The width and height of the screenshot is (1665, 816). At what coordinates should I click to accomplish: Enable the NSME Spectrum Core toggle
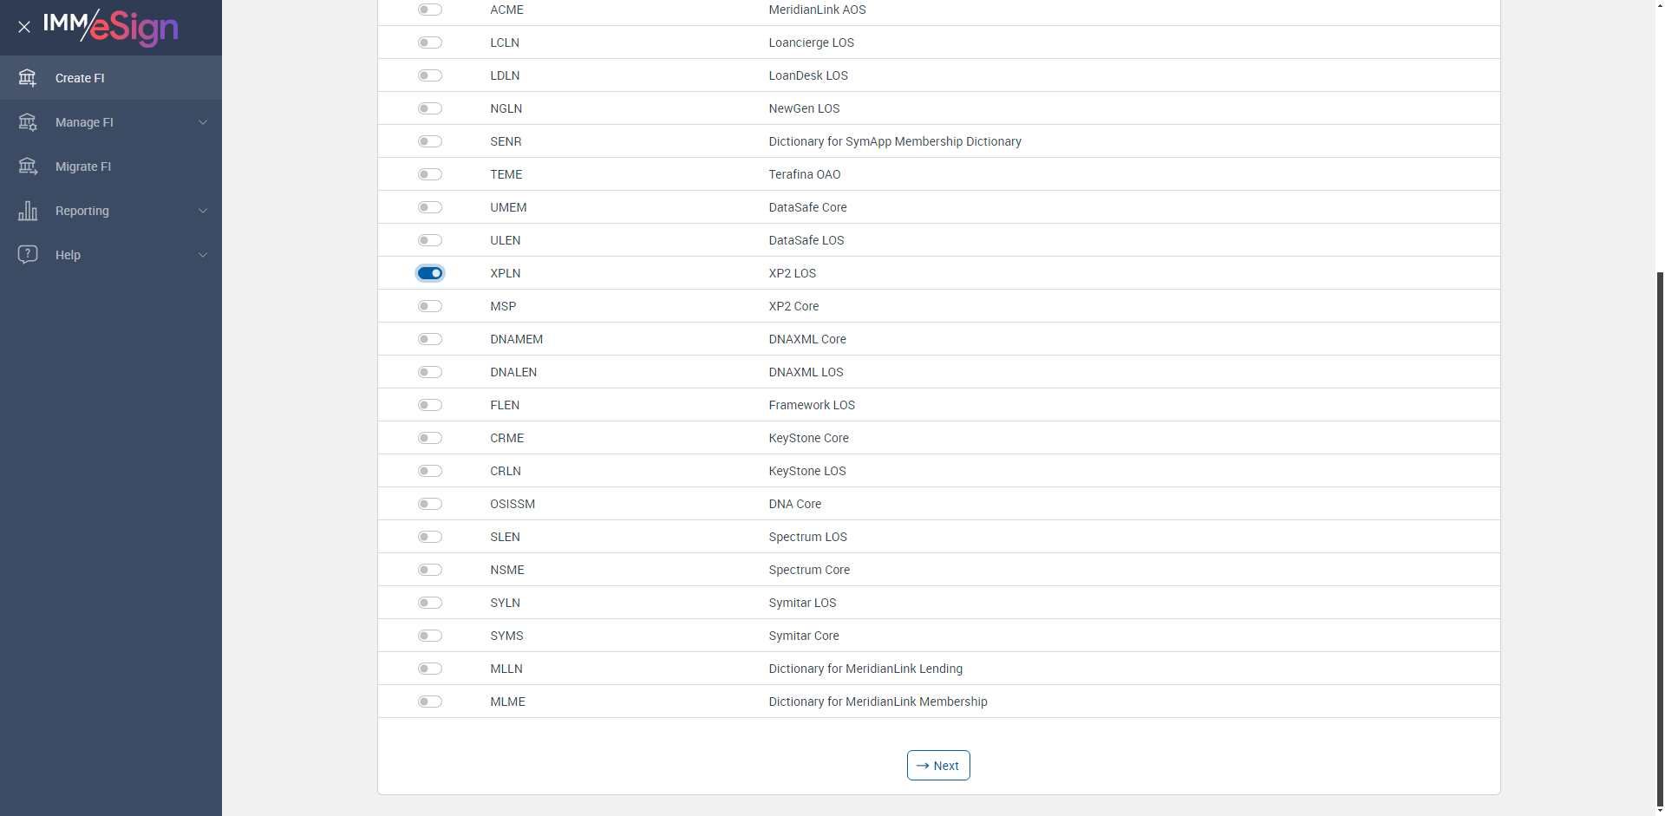tap(430, 570)
